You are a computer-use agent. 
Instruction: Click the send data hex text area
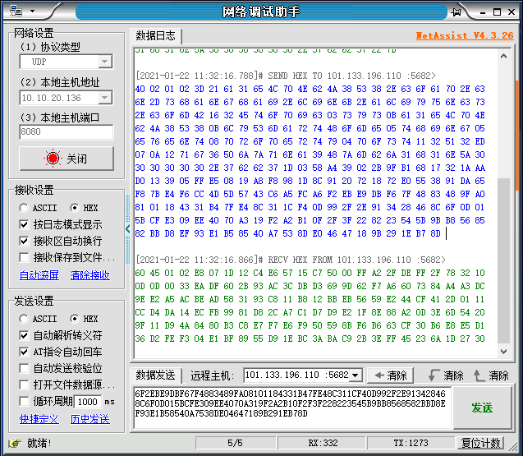[292, 408]
